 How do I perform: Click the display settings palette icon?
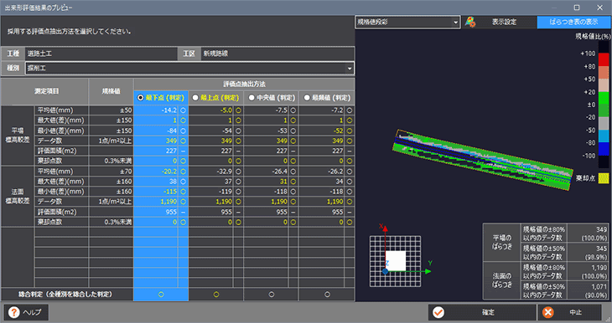[x=470, y=22]
